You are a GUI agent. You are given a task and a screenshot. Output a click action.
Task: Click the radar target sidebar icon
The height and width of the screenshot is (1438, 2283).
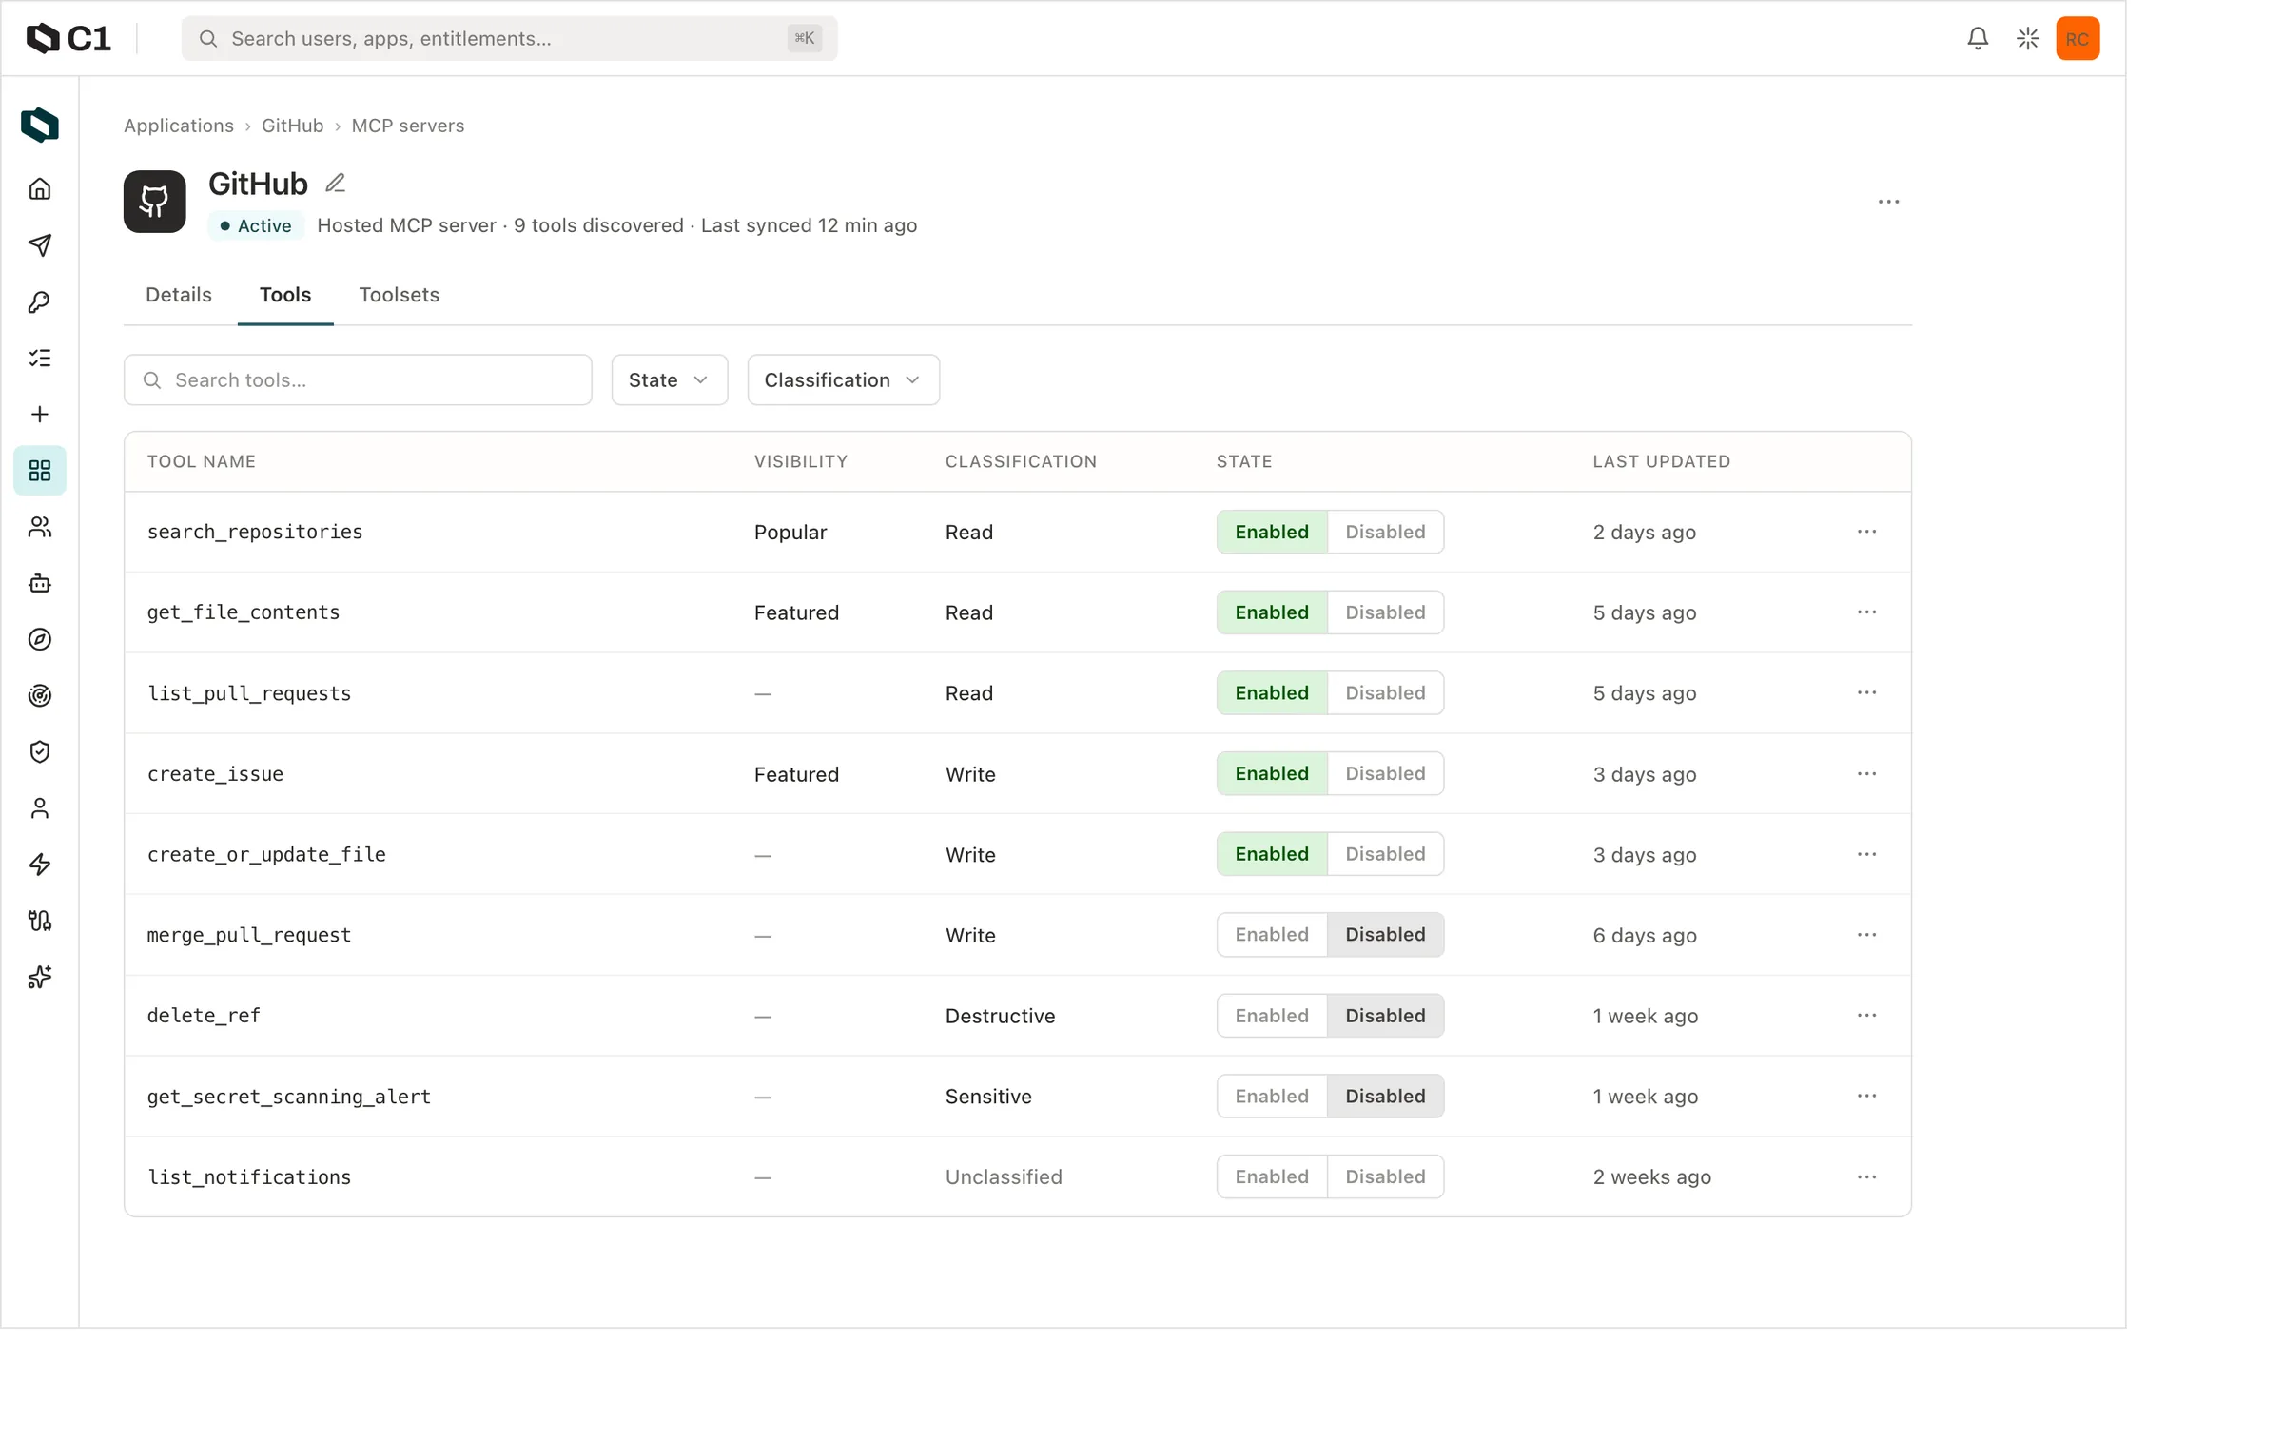coord(40,695)
